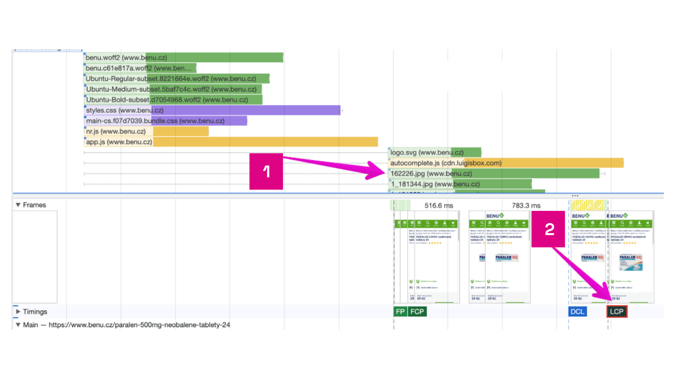Click the FCP timing marker
675x379 pixels.
tap(417, 312)
